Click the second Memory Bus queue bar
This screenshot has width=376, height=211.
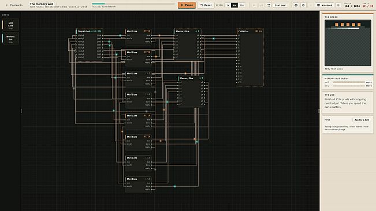349,86
